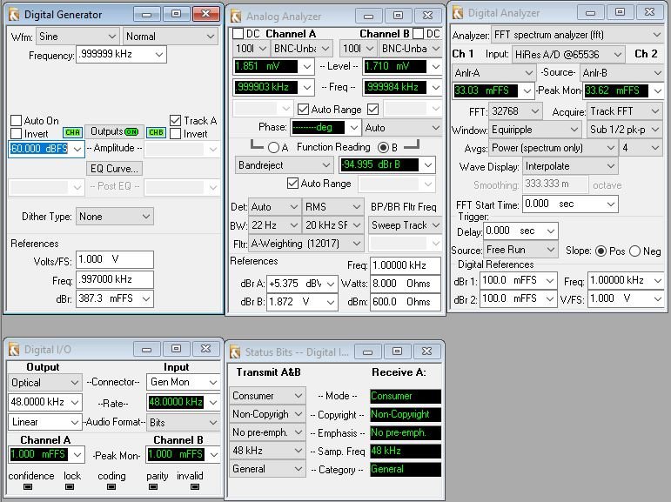Click the Digital Generator window title icon
Screen dimensions: 671x502
click(14, 15)
